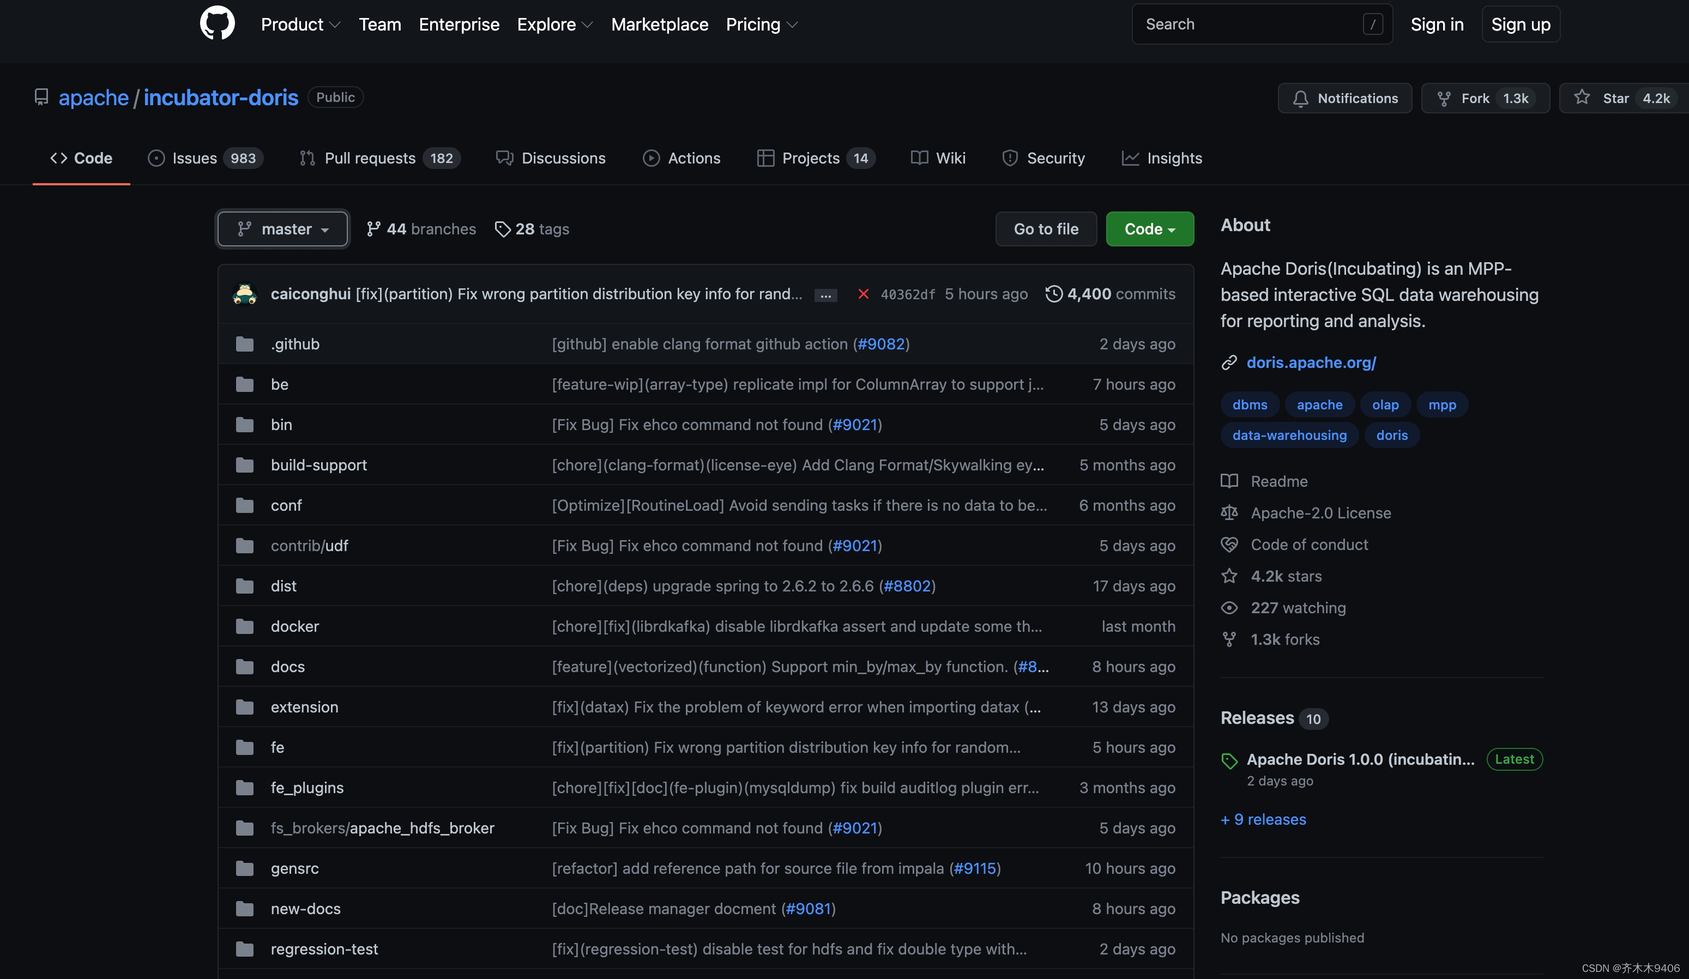This screenshot has height=979, width=1689.
Task: Open the master branch dropdown
Action: (282, 229)
